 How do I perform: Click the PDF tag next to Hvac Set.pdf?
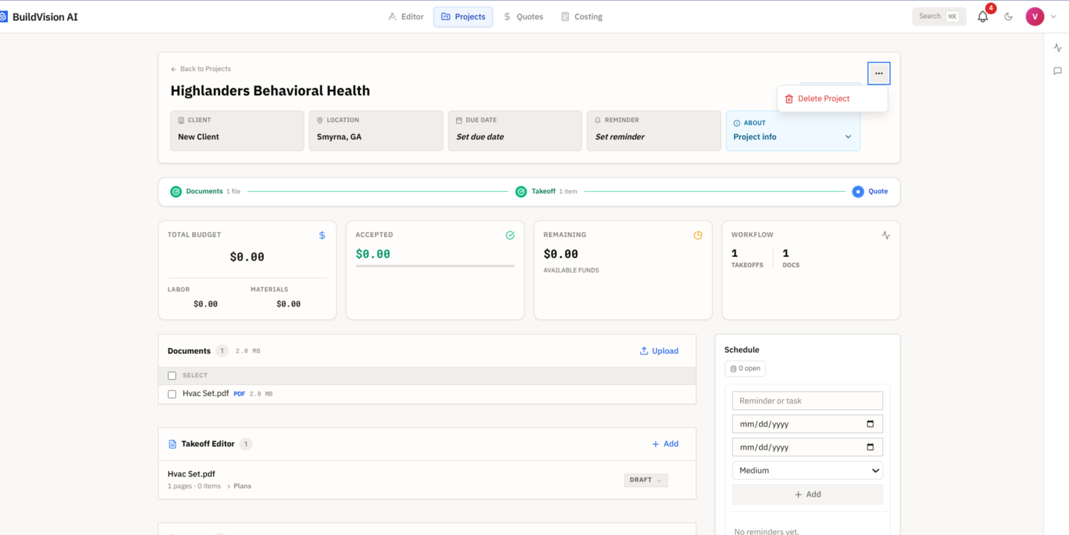click(239, 394)
